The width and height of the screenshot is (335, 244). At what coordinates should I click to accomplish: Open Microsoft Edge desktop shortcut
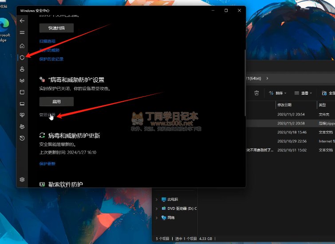point(4,30)
